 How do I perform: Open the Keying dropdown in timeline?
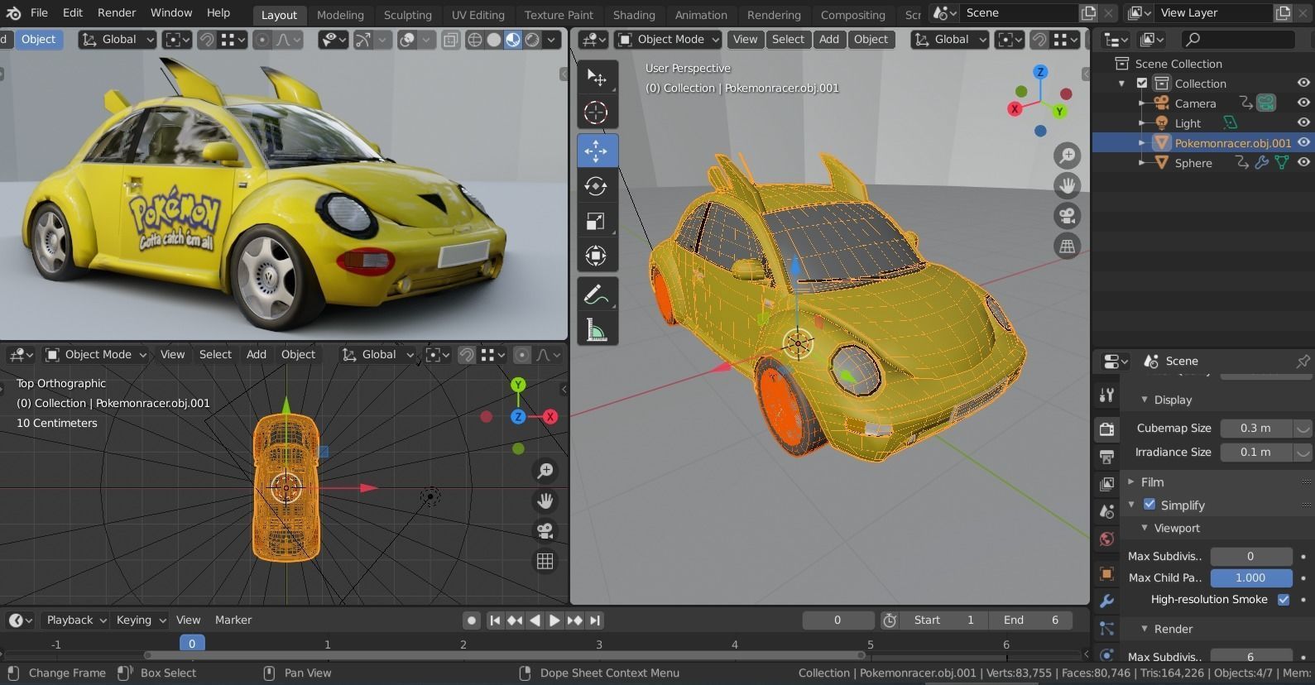[140, 620]
